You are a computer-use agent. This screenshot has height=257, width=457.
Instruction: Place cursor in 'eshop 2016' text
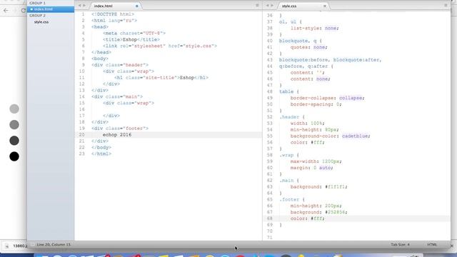(117, 135)
